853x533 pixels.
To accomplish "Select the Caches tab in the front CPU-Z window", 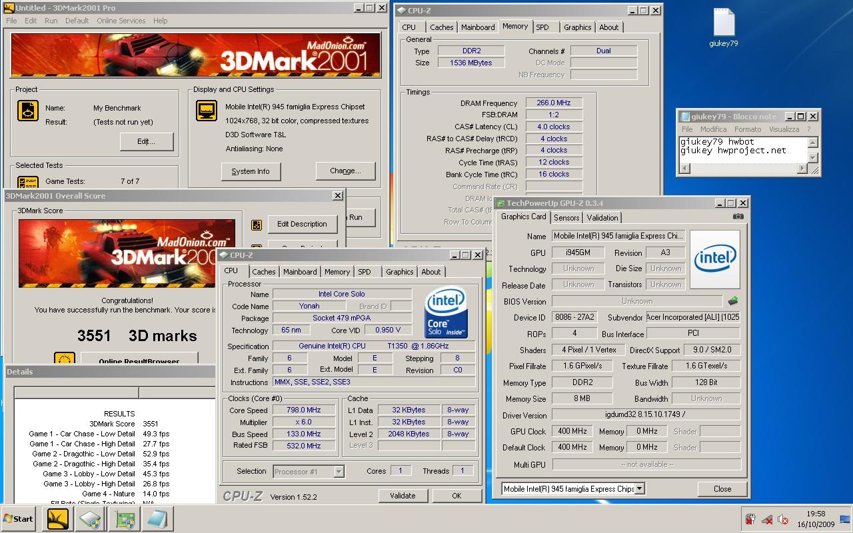I will [x=264, y=272].
